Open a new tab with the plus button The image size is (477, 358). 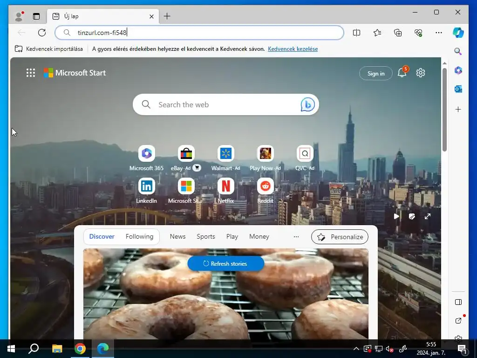(167, 16)
